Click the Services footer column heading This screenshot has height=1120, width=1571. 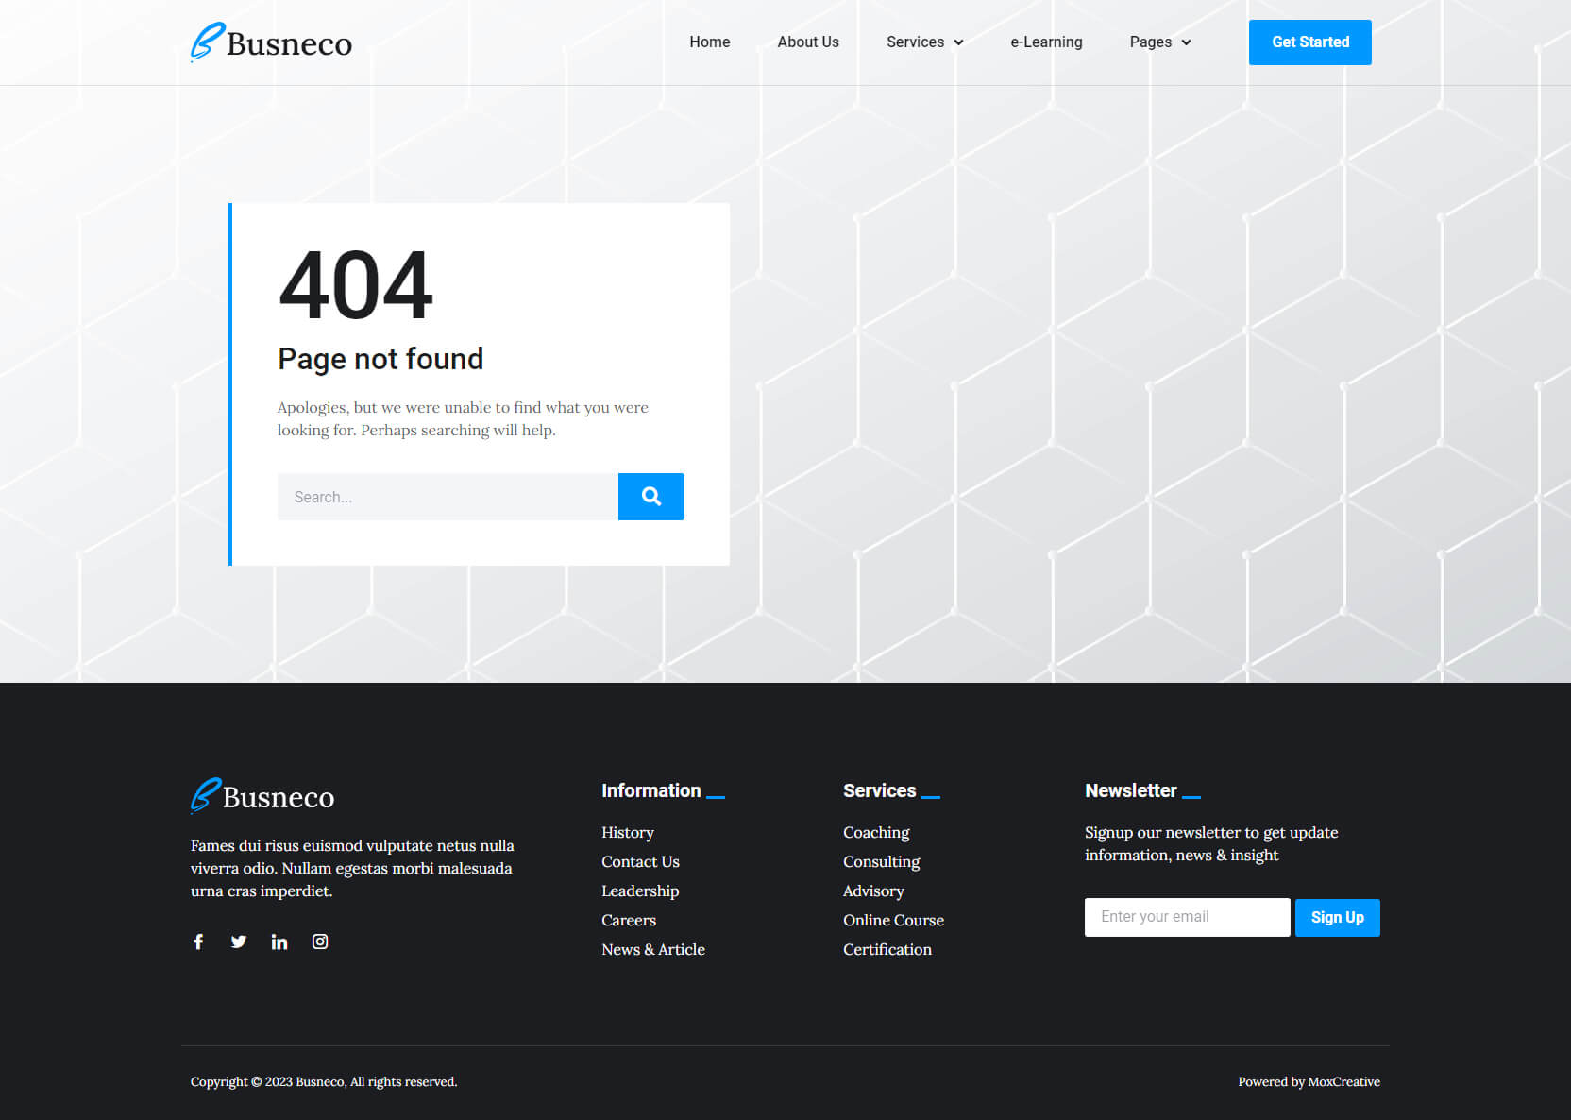(x=880, y=791)
